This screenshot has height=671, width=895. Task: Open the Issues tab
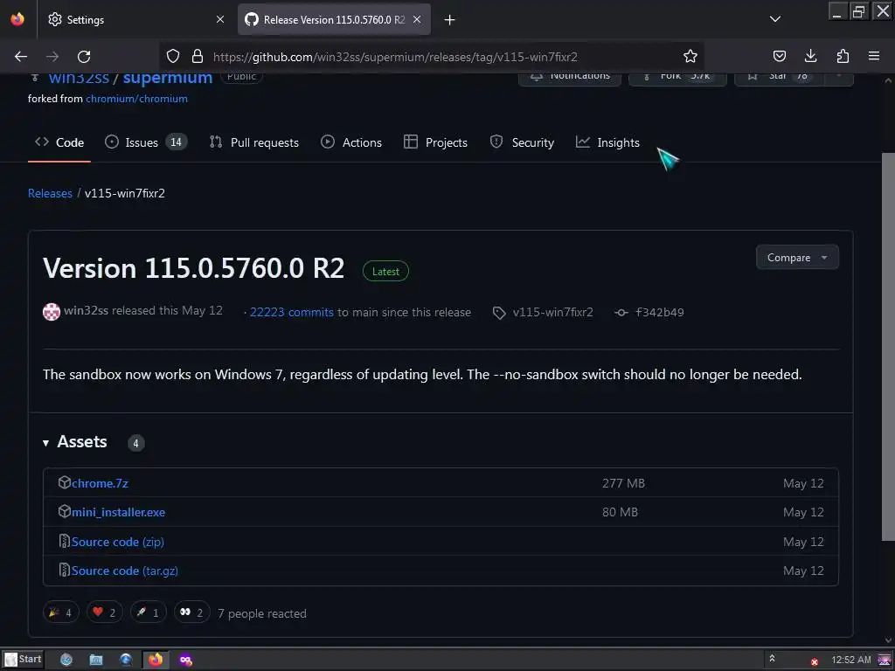[146, 142]
